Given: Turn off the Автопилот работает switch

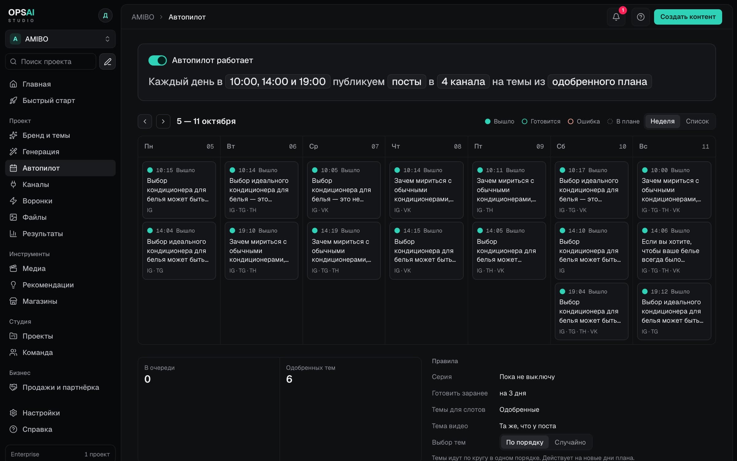Looking at the screenshot, I should point(158,60).
